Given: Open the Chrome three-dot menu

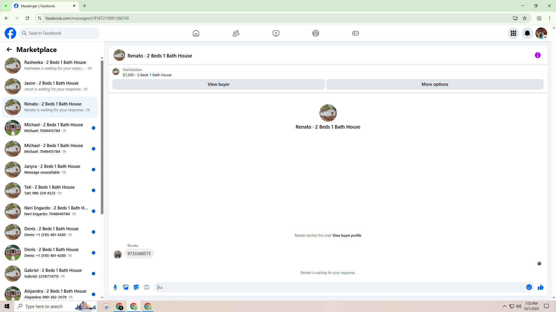Looking at the screenshot, I should [x=550, y=18].
